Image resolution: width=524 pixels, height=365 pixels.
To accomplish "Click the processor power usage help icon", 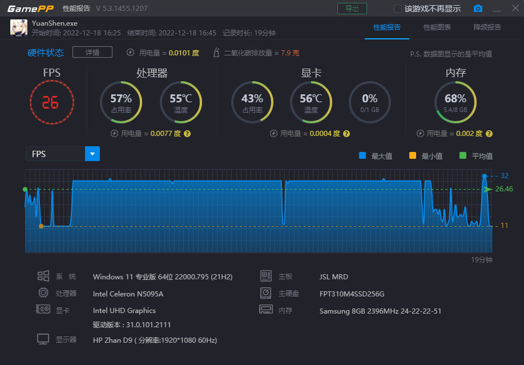I will tap(187, 134).
